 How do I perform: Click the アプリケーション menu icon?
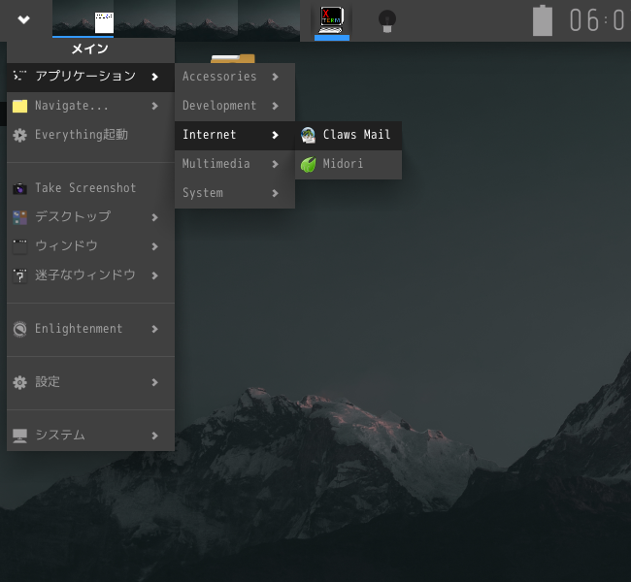pyautogui.click(x=19, y=76)
